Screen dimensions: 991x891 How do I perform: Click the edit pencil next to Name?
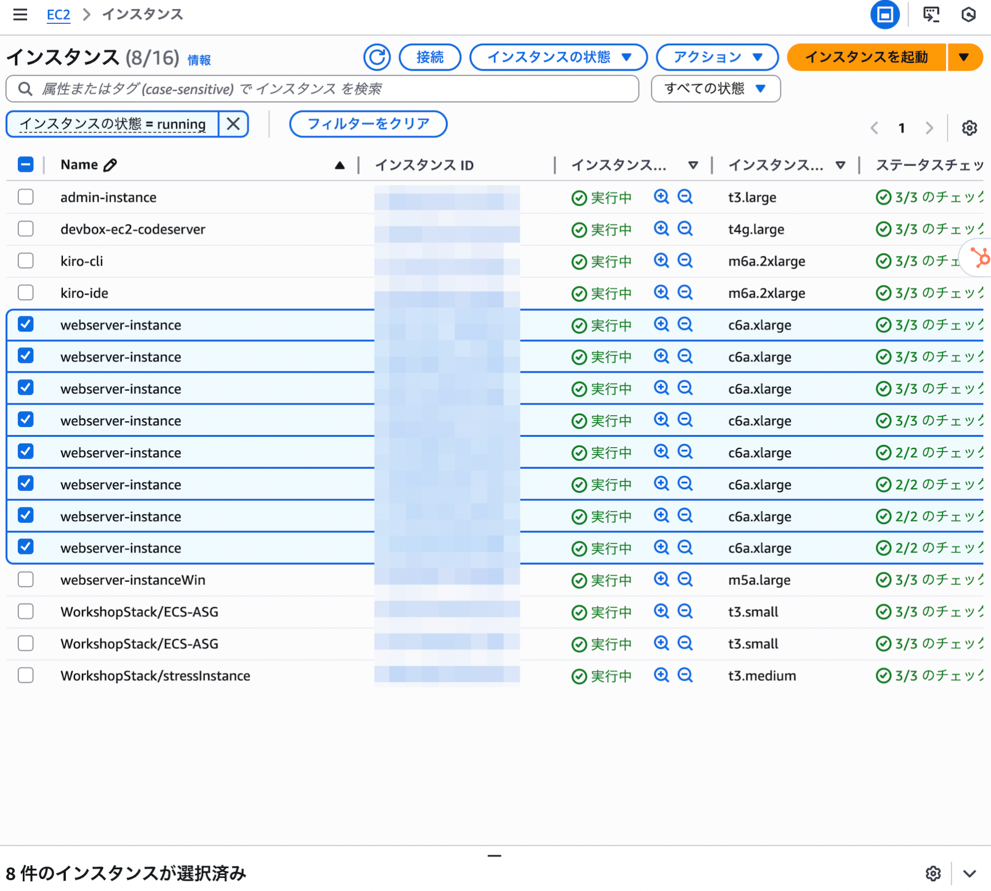pyautogui.click(x=110, y=165)
